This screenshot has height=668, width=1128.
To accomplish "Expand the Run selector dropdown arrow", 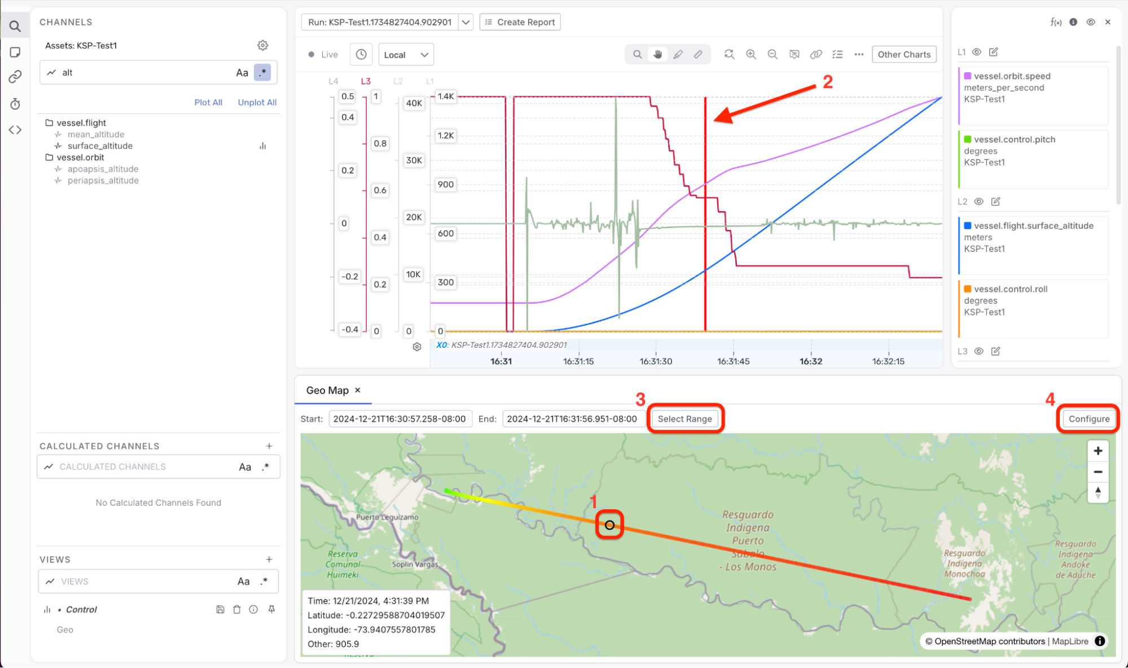I will click(466, 22).
